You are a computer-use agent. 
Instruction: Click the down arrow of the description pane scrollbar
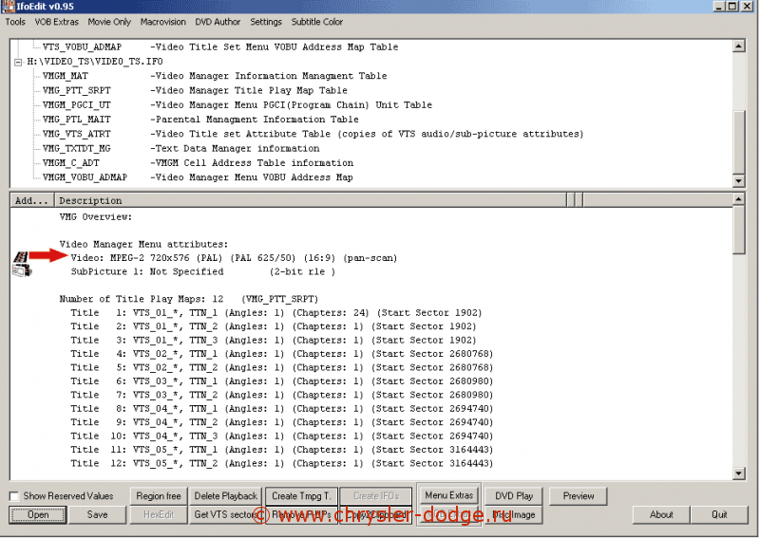739,473
